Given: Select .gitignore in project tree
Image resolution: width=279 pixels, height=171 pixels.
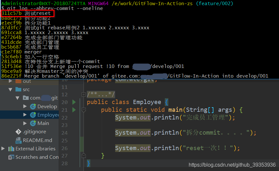Looking at the screenshot, I should 34,132.
